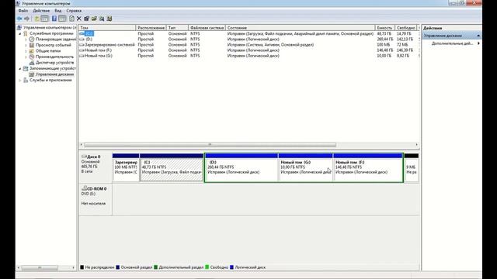497x279 pixels.
Task: Expand the Дополнительные действия submenu arrow
Action: pyautogui.click(x=478, y=43)
